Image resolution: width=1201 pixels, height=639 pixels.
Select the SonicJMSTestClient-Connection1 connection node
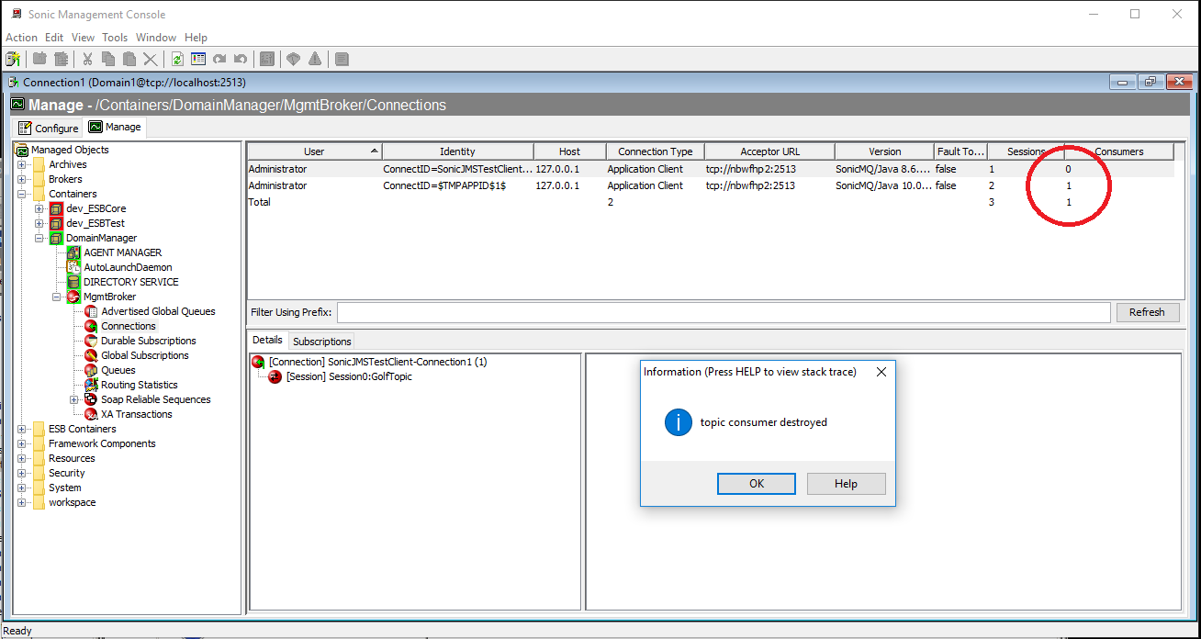click(x=377, y=362)
